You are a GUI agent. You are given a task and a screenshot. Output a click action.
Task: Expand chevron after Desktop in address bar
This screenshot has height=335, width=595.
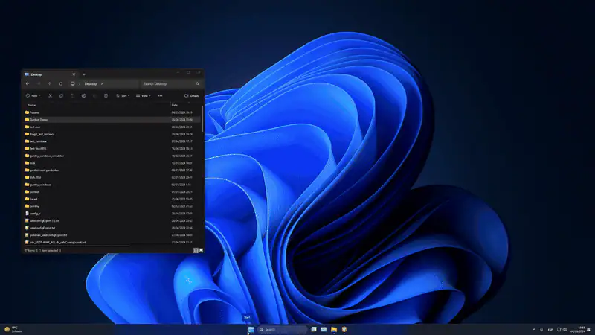point(102,83)
